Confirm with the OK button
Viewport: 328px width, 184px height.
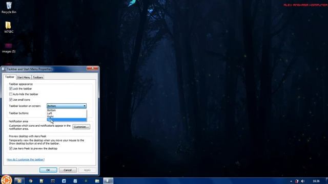pyautogui.click(x=48, y=170)
